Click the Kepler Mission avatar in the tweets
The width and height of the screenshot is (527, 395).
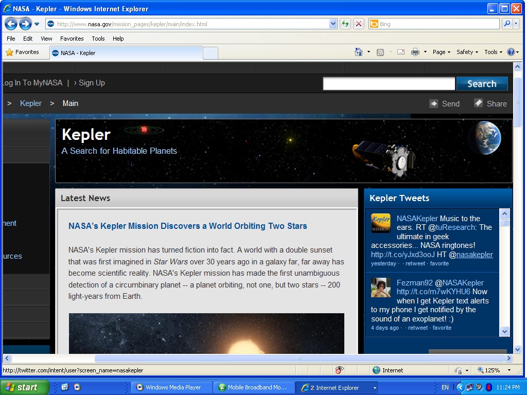click(381, 223)
